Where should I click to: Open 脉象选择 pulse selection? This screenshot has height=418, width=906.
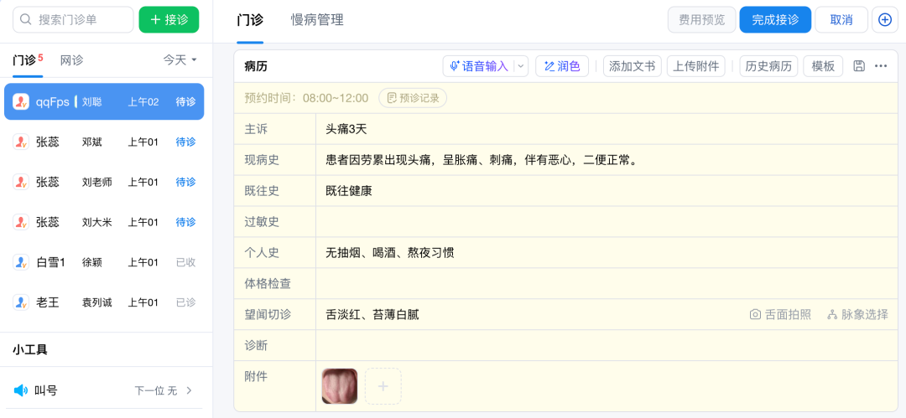(857, 315)
